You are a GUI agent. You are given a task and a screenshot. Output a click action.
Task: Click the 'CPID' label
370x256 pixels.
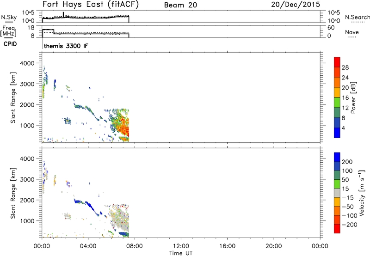pos(10,44)
